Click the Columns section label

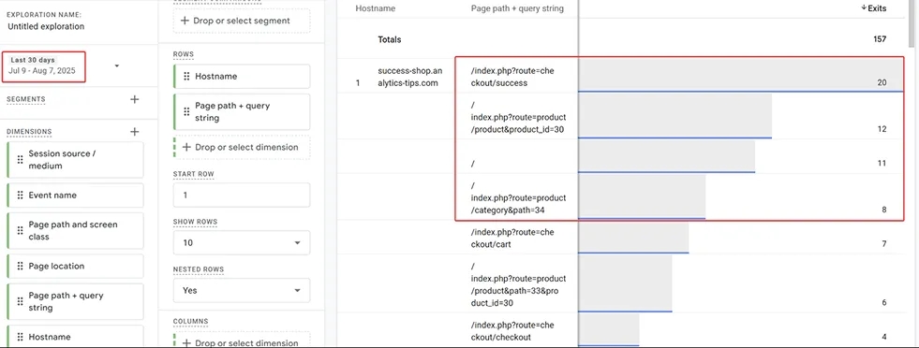(190, 322)
